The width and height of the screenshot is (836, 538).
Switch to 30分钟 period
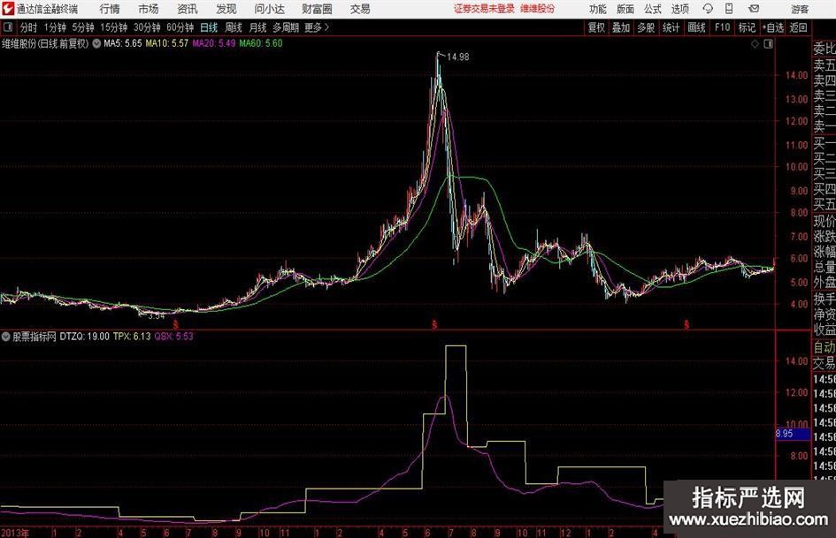[147, 27]
